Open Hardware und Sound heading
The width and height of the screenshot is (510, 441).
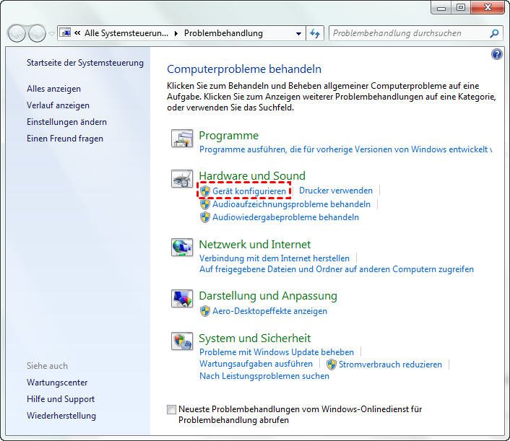click(252, 176)
